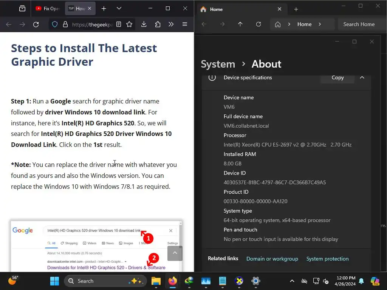Select the Home tab in File Explorer

click(242, 9)
